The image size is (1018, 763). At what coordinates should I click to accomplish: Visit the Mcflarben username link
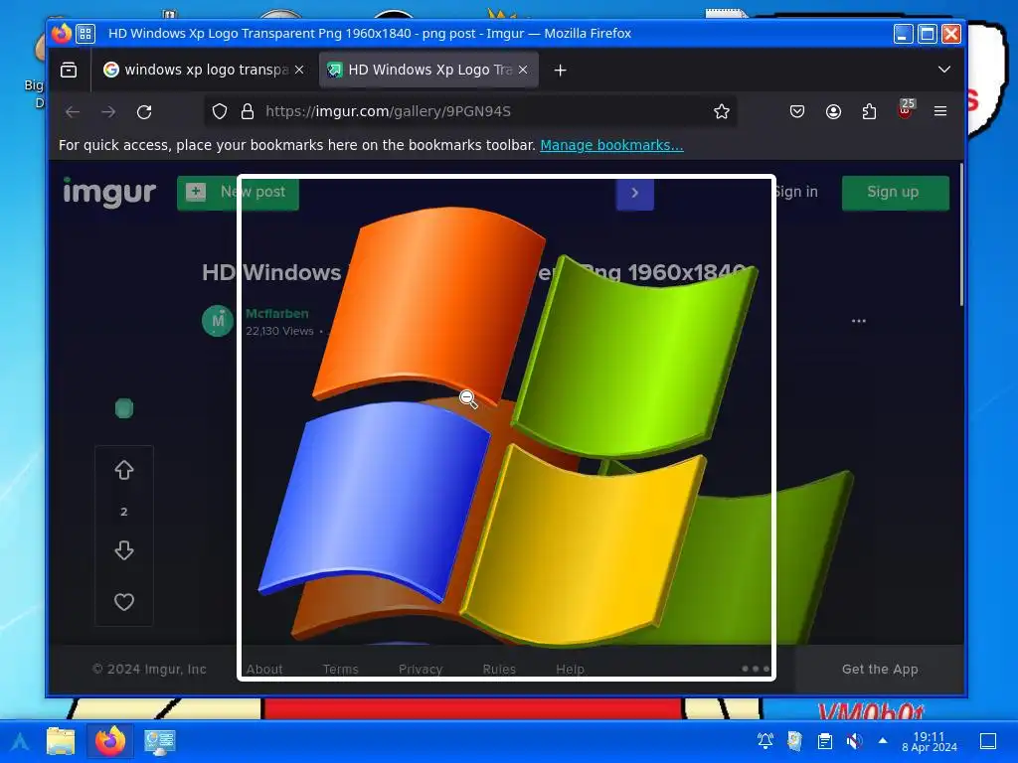[277, 313]
